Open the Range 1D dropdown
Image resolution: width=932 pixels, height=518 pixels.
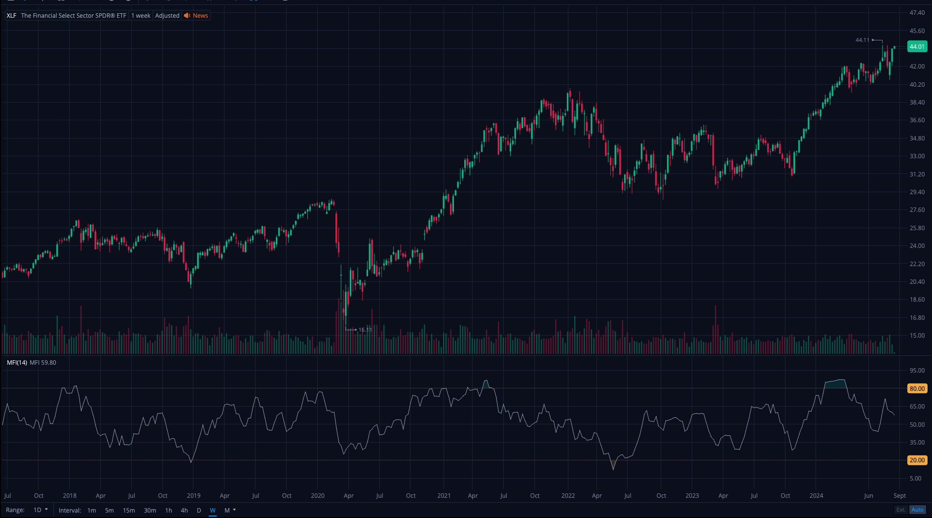(40, 510)
